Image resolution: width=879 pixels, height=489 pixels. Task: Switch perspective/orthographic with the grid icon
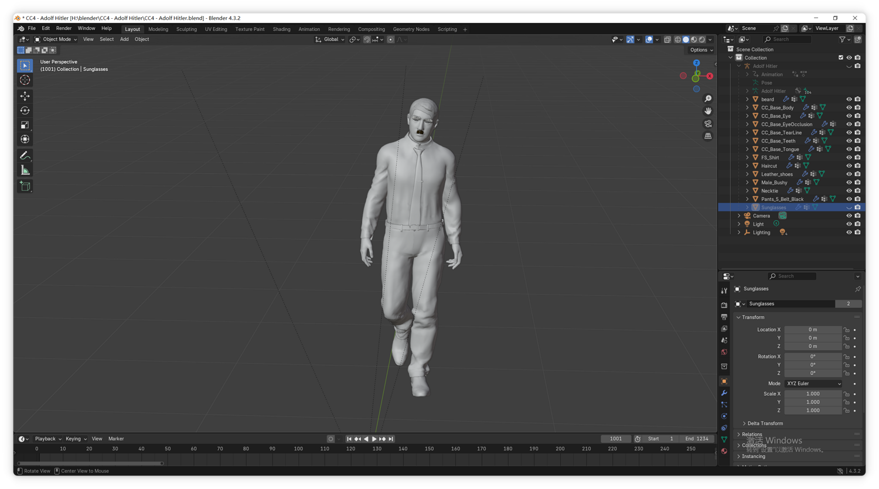(x=708, y=136)
